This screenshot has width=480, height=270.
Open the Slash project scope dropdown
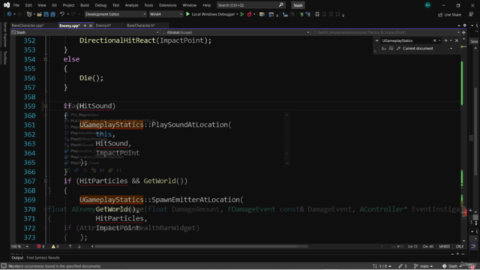85,32
